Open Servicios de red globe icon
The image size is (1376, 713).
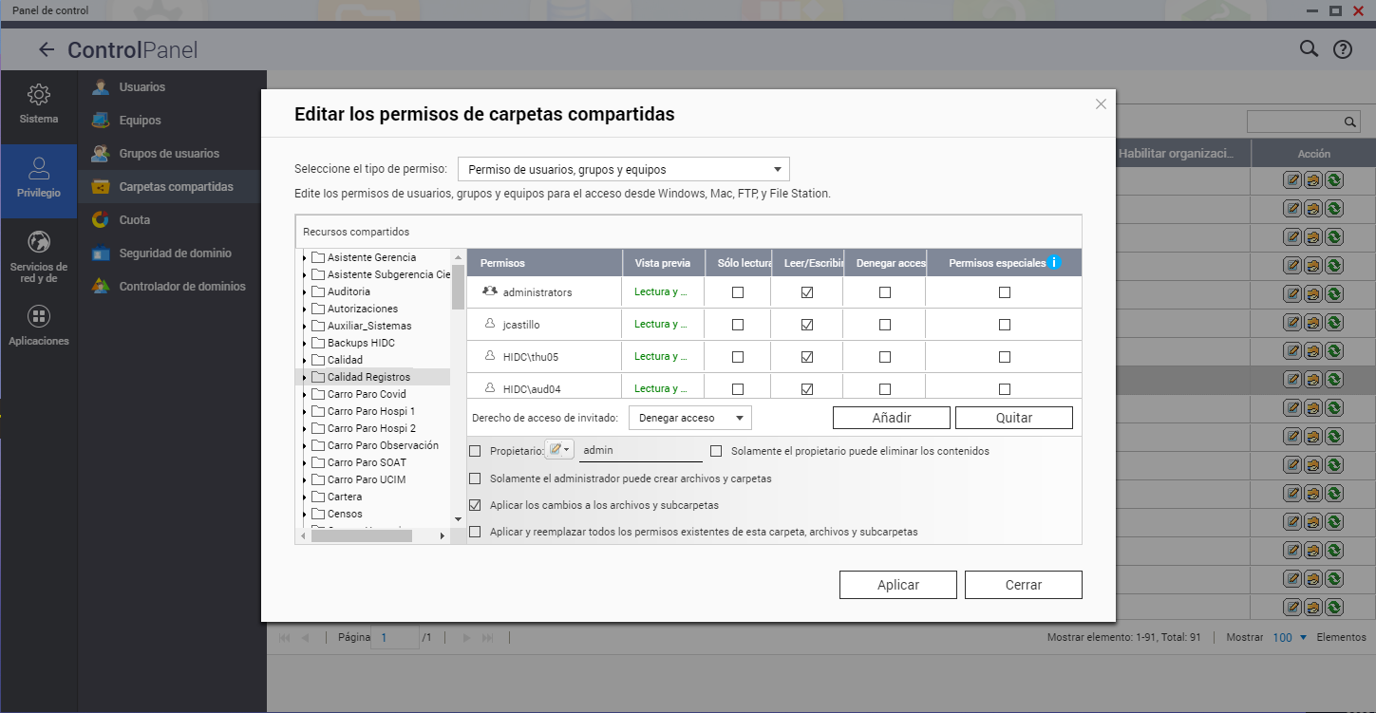(x=39, y=241)
